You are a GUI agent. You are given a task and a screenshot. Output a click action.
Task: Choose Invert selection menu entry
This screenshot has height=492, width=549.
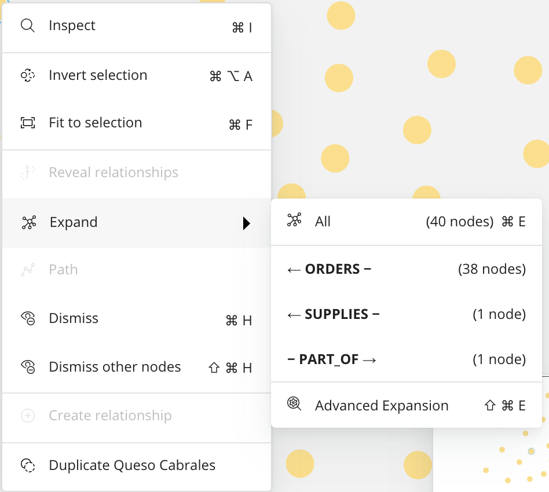coord(137,76)
